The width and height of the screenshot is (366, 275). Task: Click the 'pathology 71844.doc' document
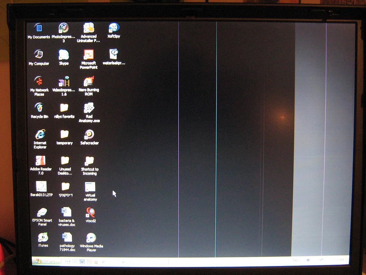coord(67,238)
